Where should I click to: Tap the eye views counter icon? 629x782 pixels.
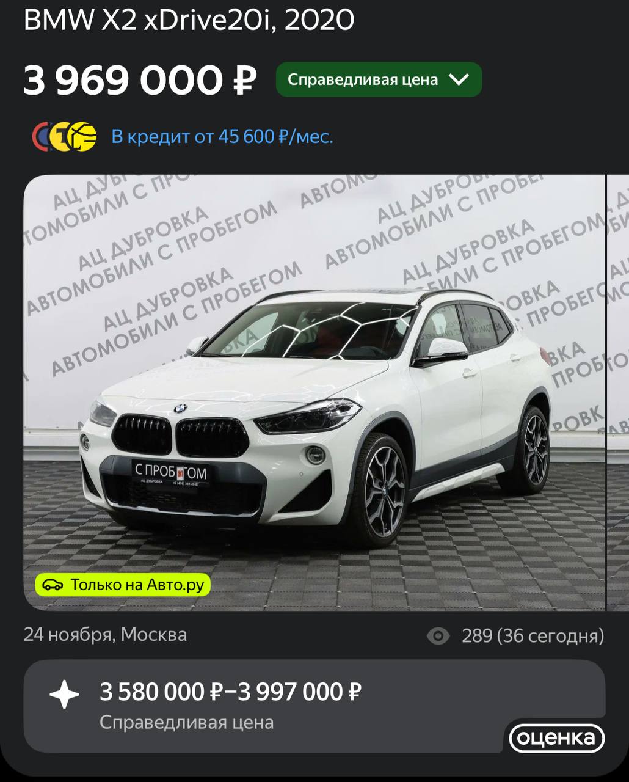pos(438,636)
